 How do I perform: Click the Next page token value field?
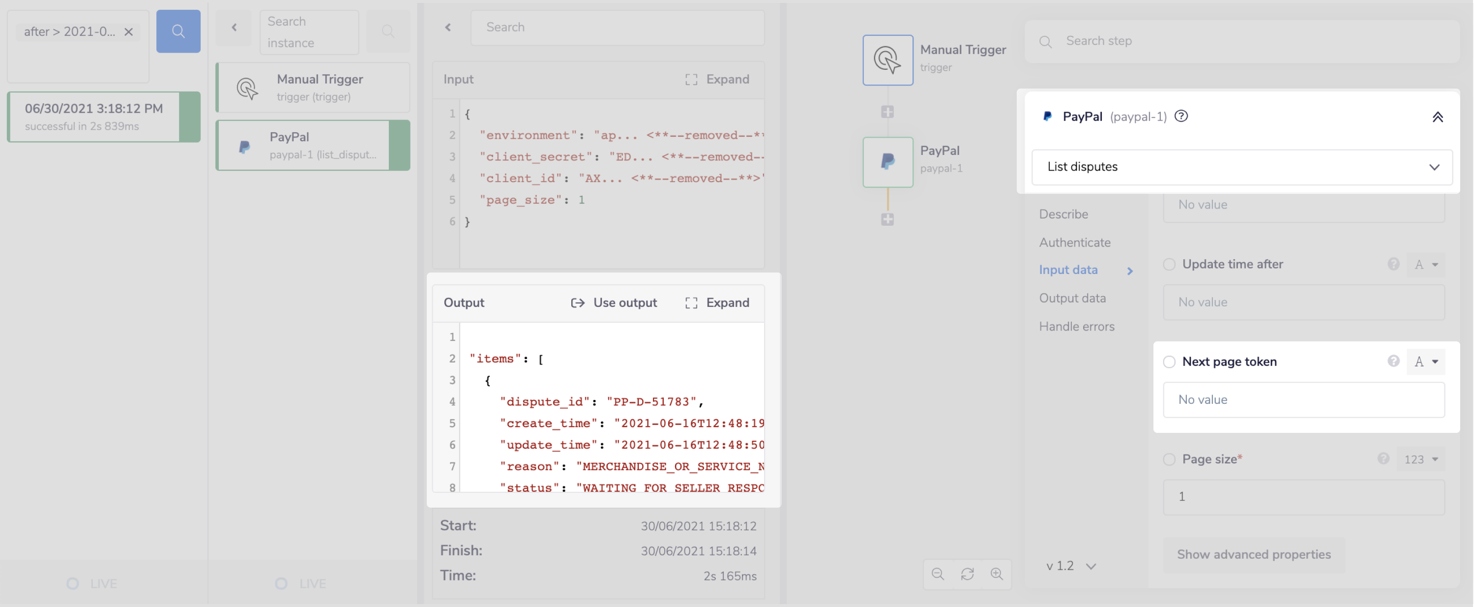click(x=1303, y=400)
